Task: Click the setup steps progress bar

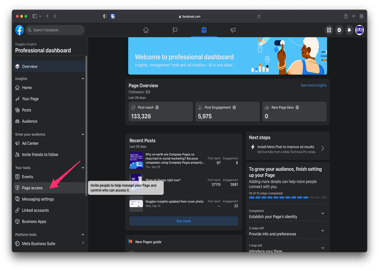Action: point(287,198)
